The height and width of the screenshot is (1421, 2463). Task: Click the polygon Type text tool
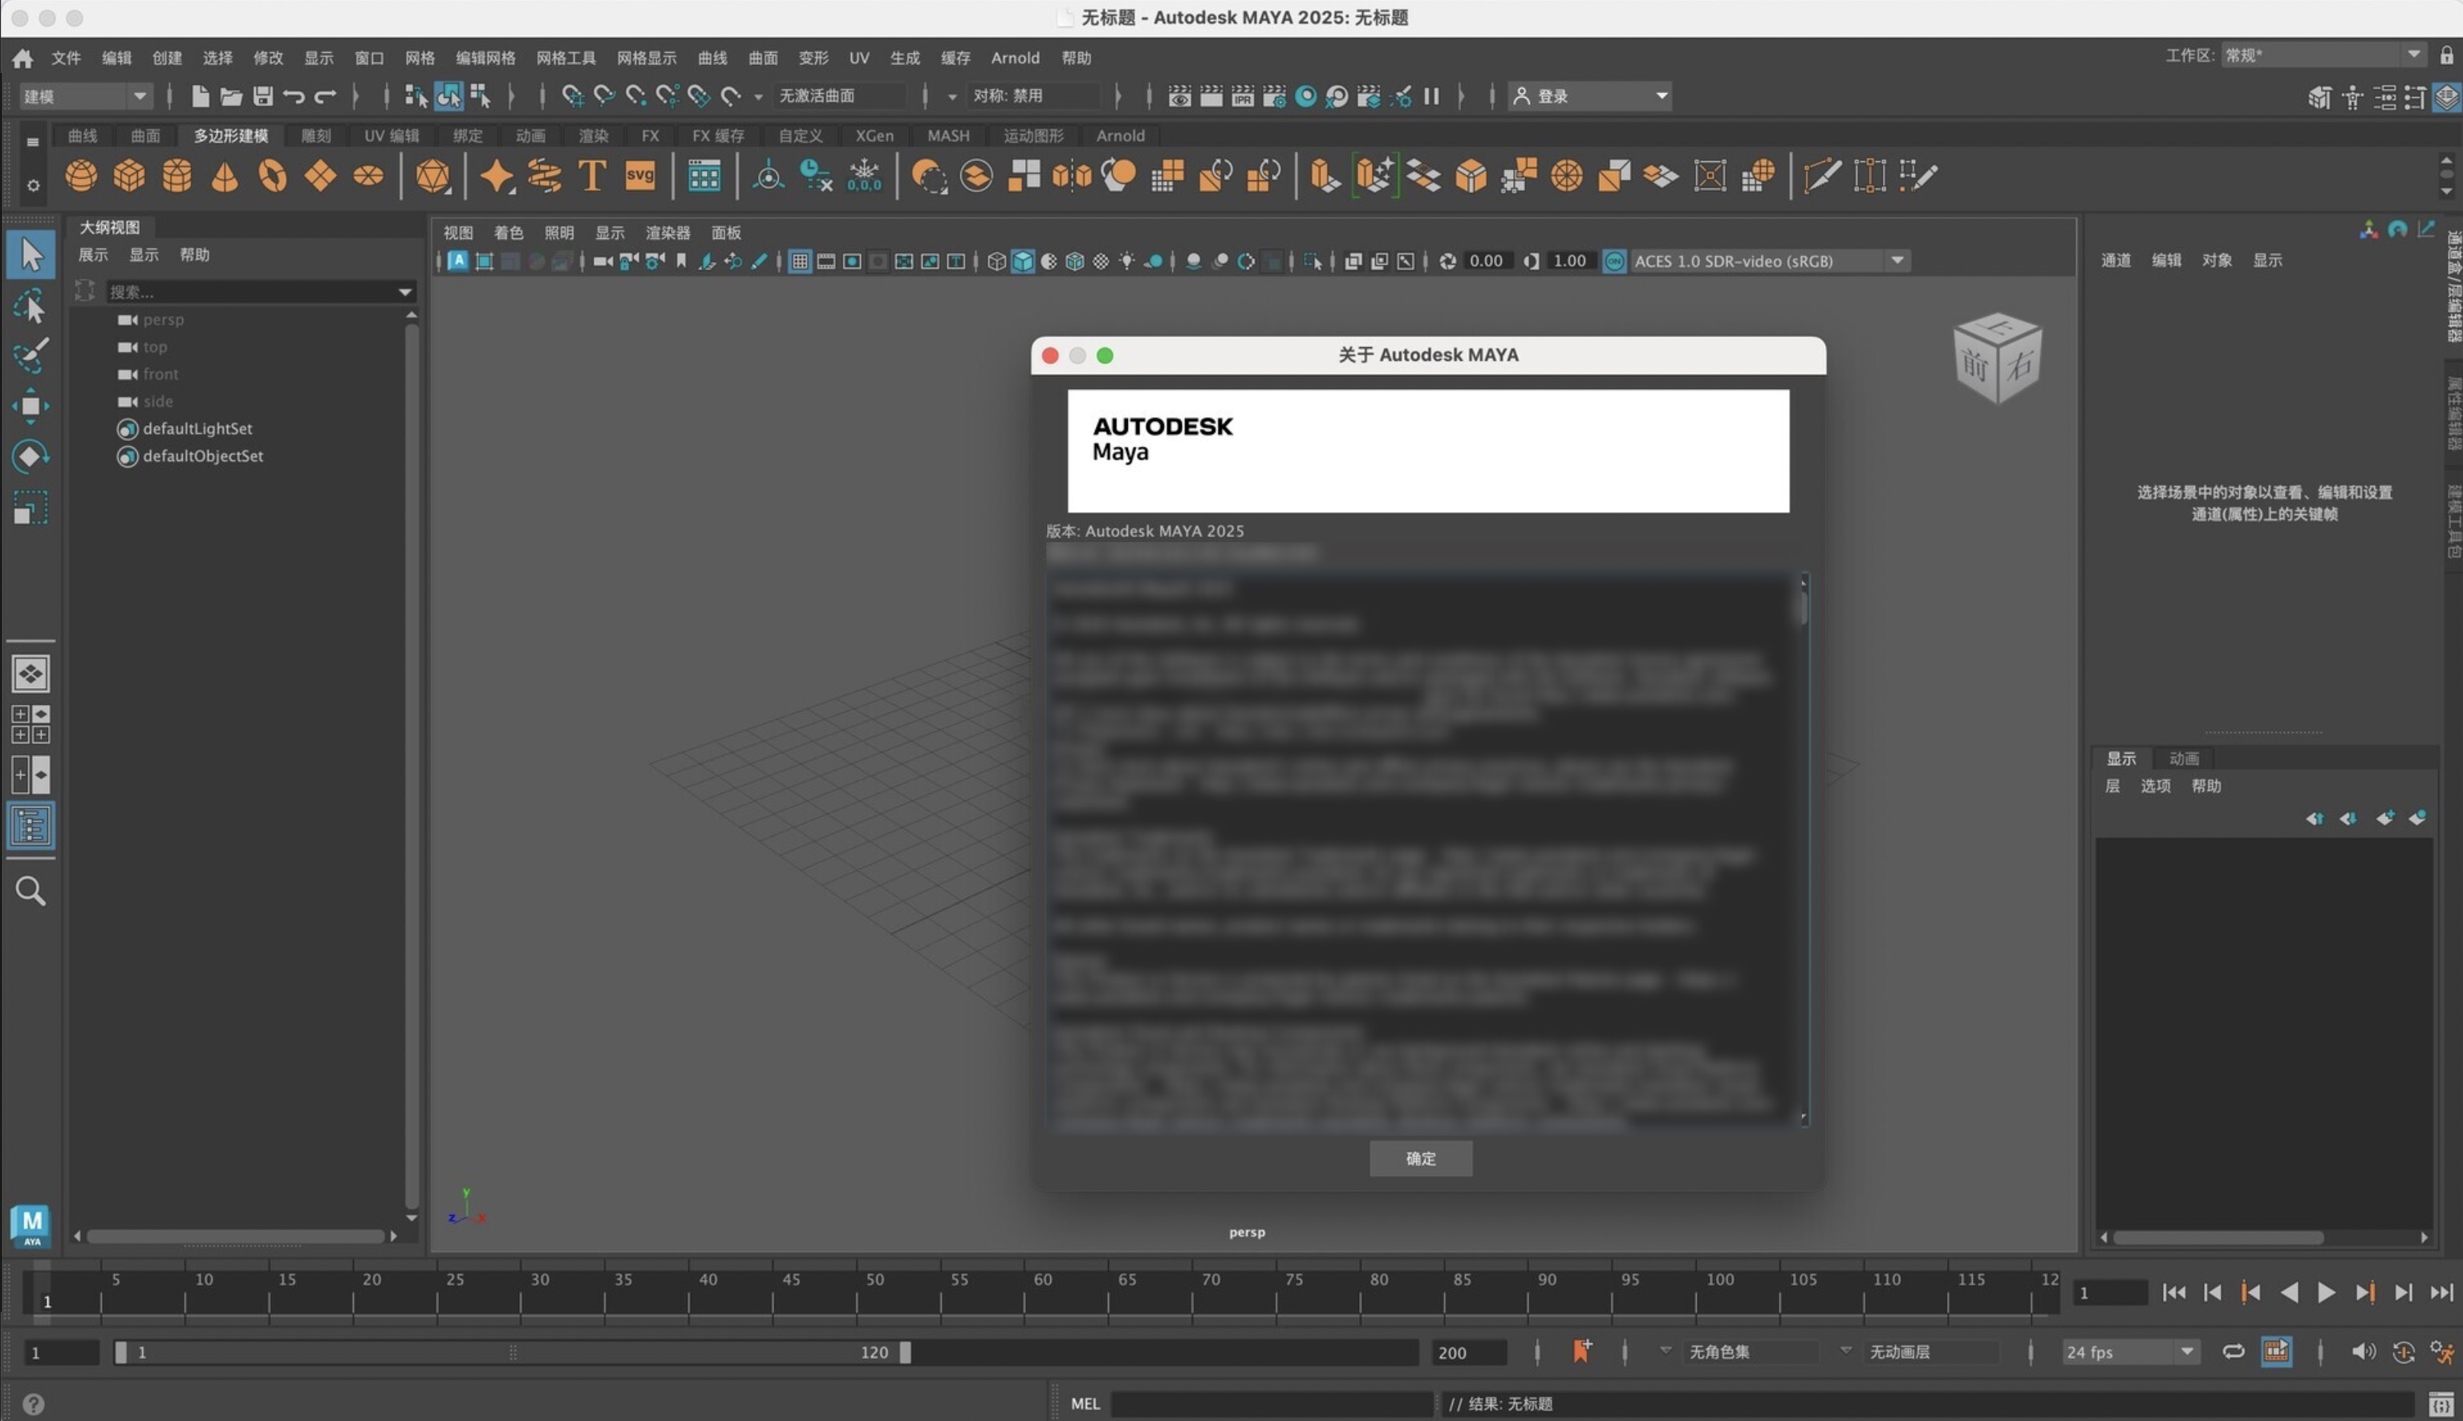coord(591,176)
